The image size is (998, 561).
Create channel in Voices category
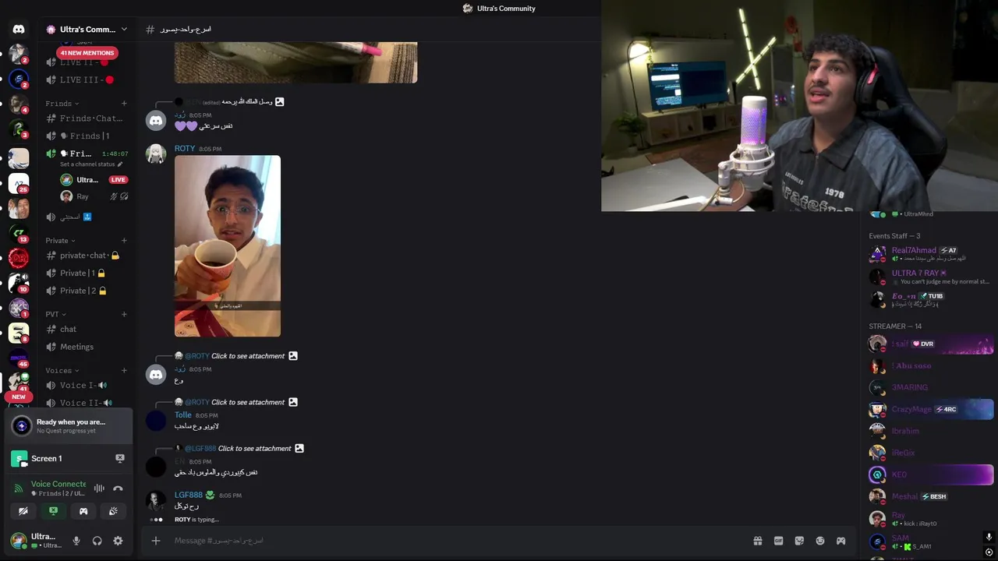click(x=124, y=371)
